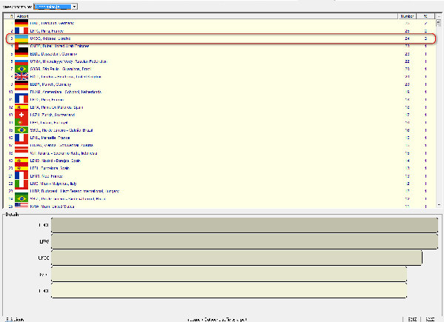Click the Portugal flag beside Lisbon
Image resolution: width=444 pixels, height=322 pixels.
coord(21,123)
